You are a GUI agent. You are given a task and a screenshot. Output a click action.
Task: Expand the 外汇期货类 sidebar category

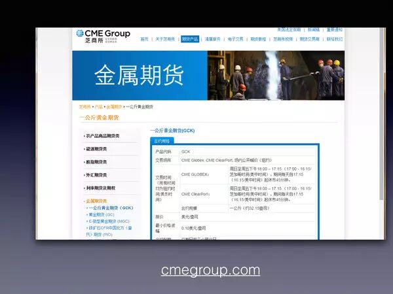(x=96, y=175)
